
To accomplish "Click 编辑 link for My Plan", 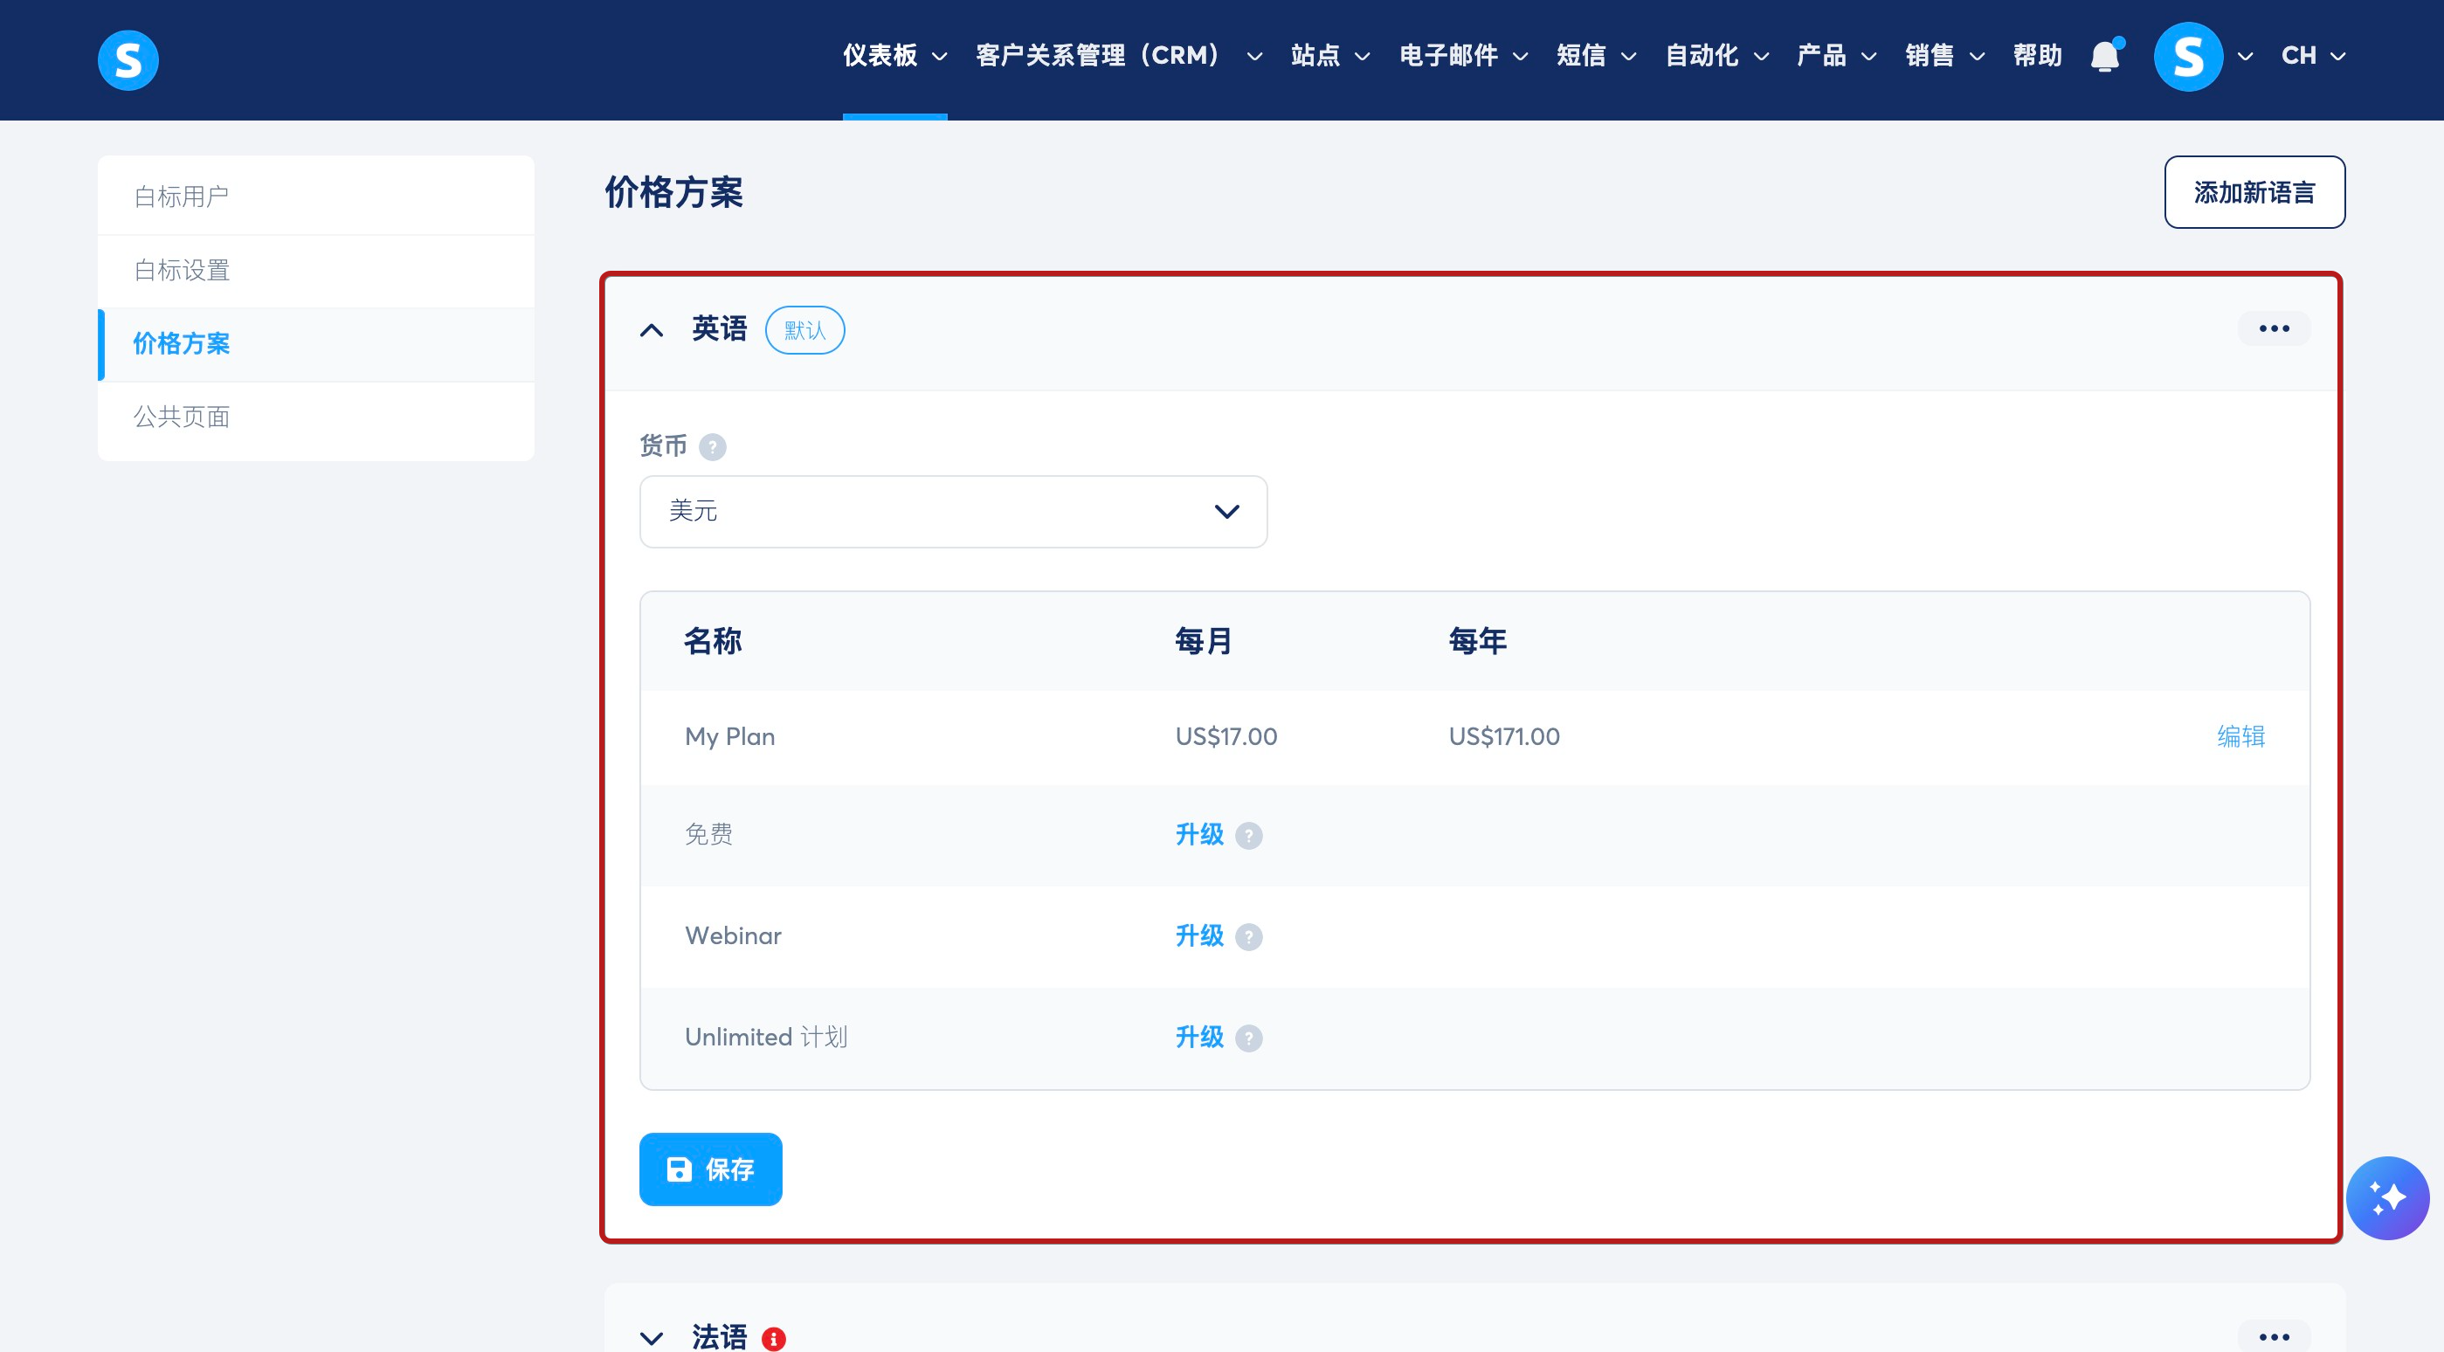I will click(x=2240, y=736).
